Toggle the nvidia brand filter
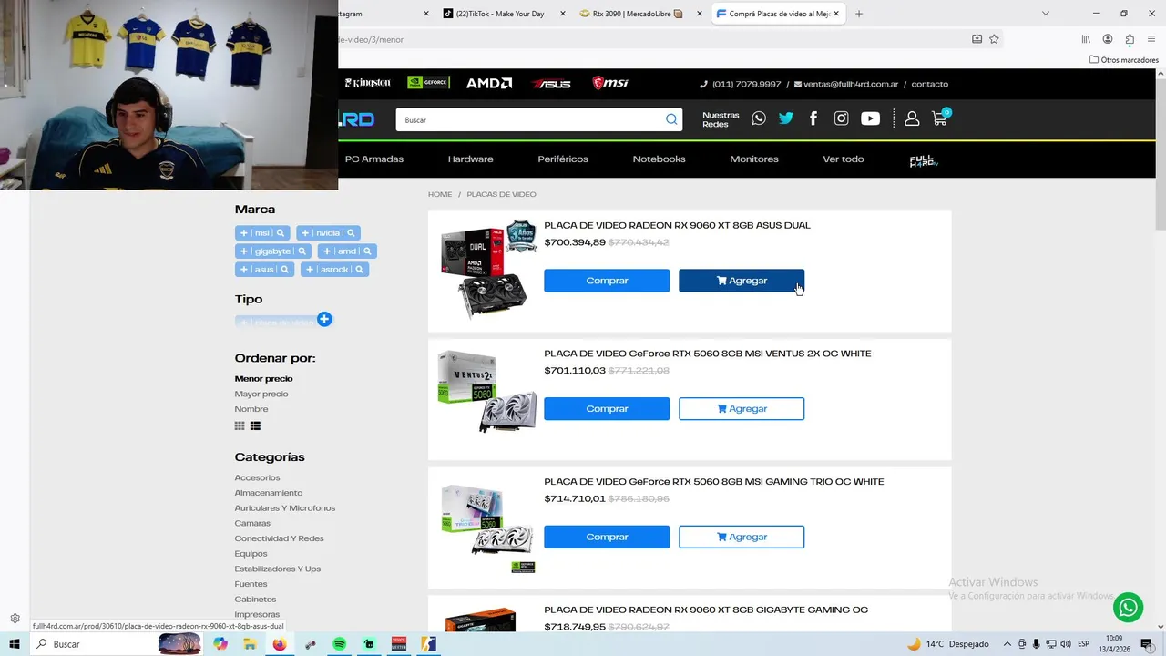The width and height of the screenshot is (1166, 656). point(328,233)
